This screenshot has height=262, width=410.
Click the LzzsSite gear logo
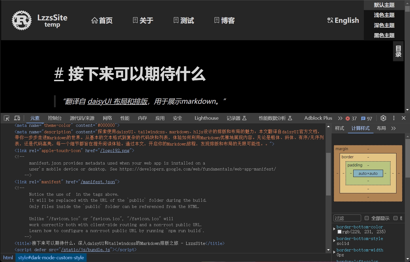point(22,20)
